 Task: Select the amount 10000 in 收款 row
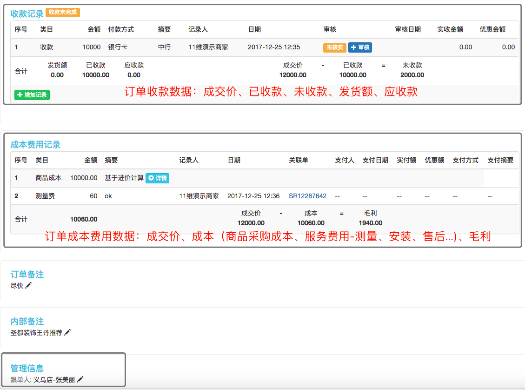(92, 47)
